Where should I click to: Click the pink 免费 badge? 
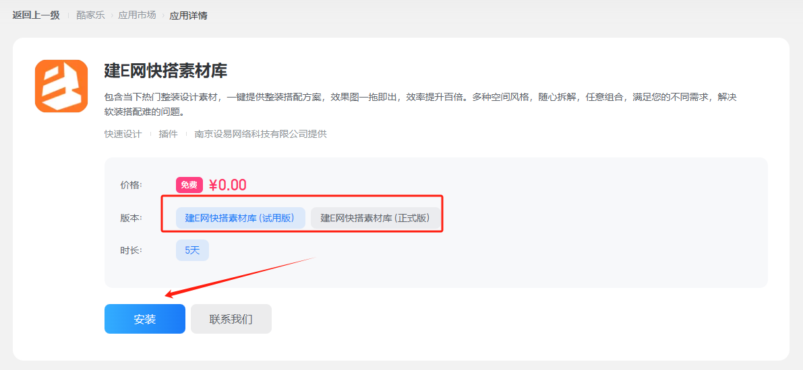point(189,185)
